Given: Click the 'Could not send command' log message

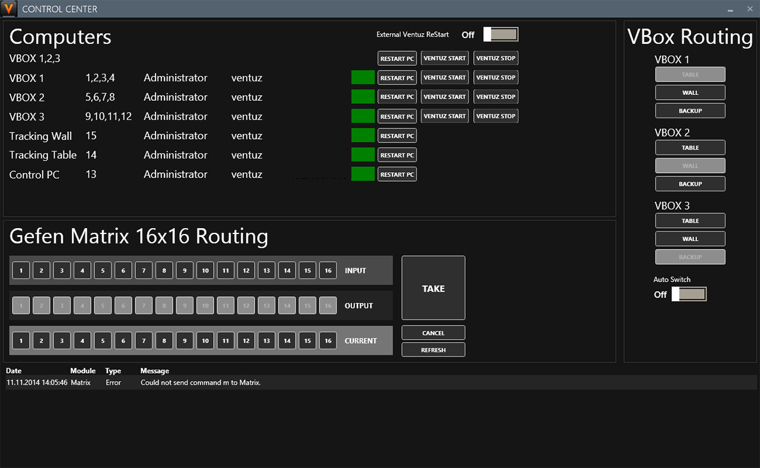Looking at the screenshot, I should pos(201,382).
